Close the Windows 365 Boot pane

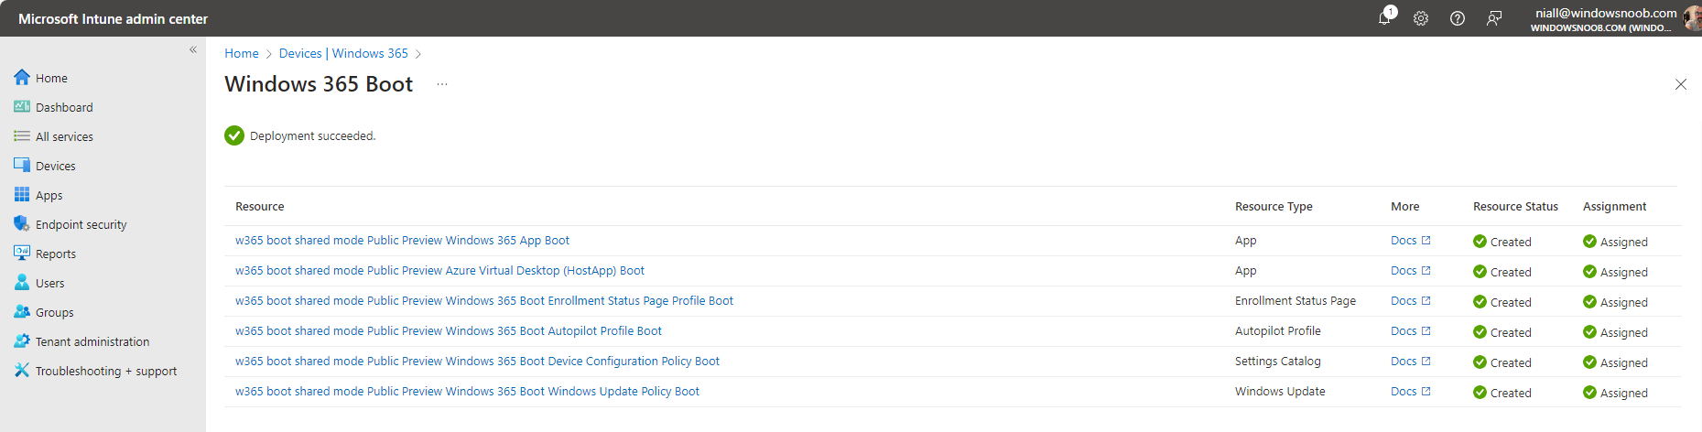pos(1681,84)
